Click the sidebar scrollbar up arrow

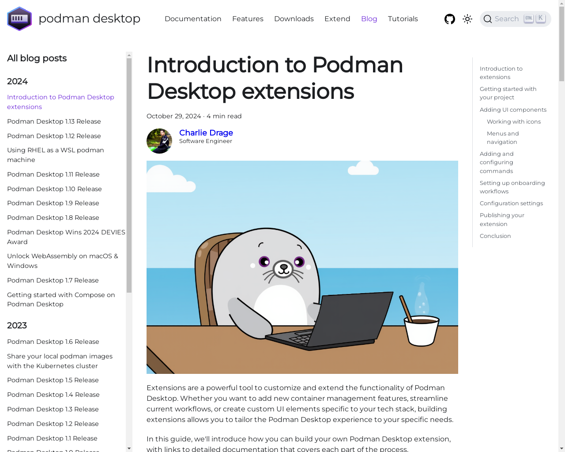point(129,55)
